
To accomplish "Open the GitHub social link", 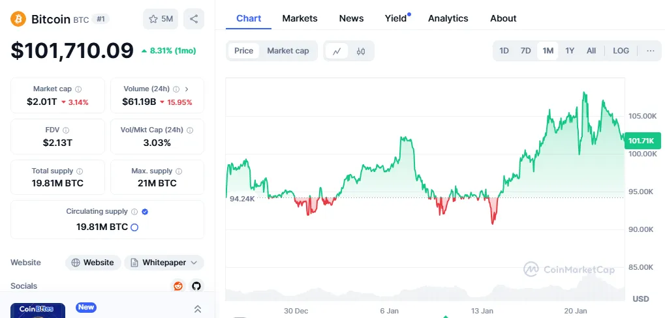I will (196, 285).
